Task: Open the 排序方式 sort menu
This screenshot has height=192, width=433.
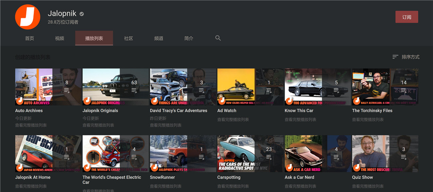Action: [406, 57]
